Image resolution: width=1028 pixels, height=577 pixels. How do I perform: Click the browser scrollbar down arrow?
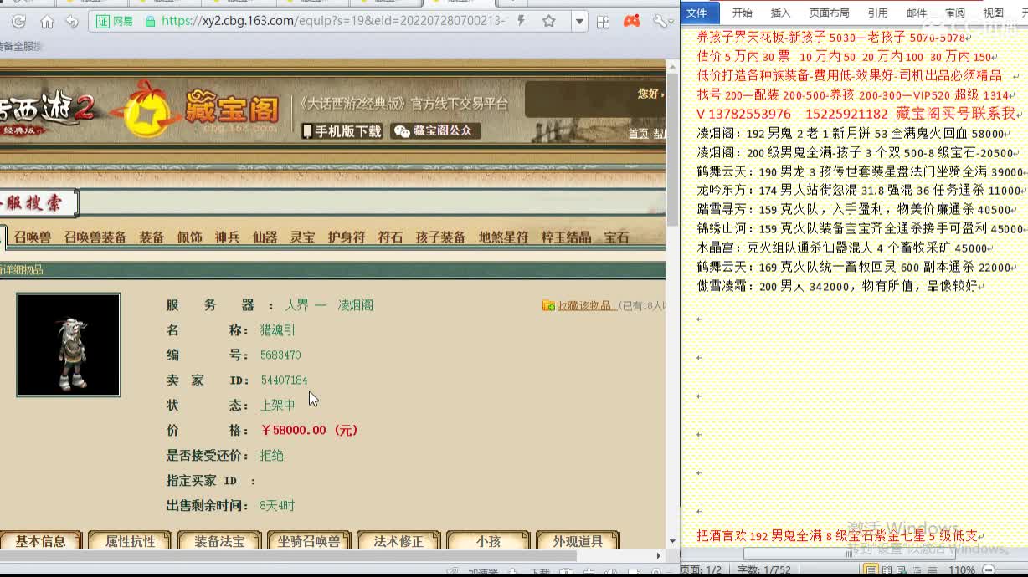click(x=672, y=542)
